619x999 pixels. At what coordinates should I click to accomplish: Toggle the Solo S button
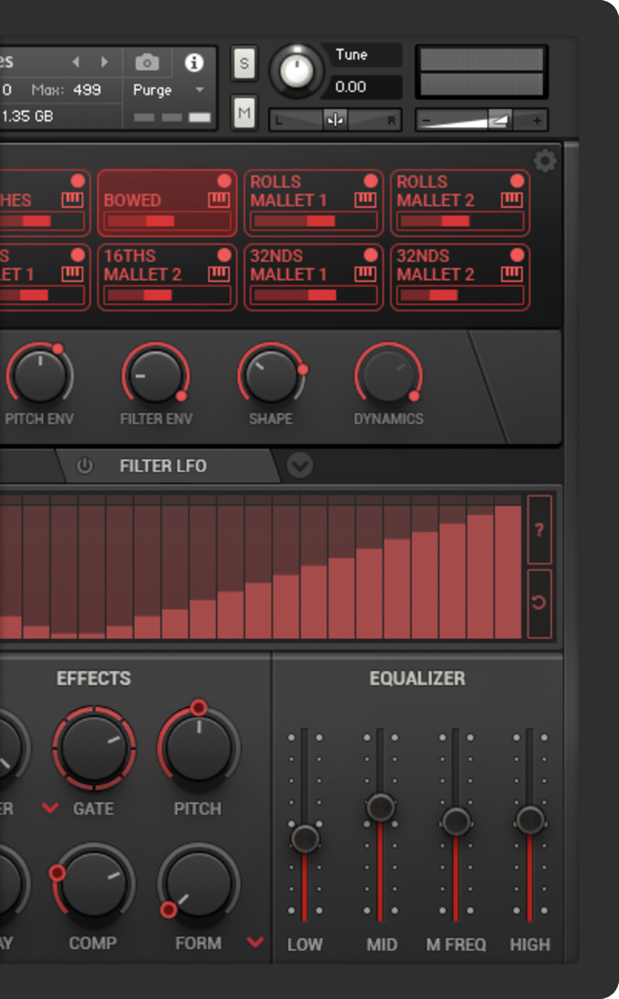244,64
